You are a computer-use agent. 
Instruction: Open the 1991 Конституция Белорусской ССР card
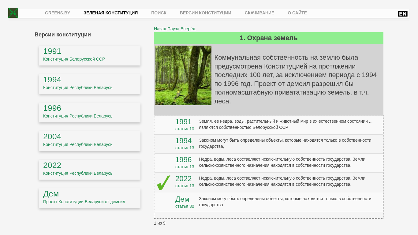tap(90, 55)
